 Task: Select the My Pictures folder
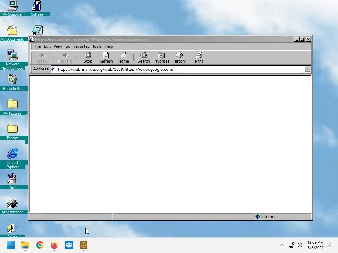12,107
